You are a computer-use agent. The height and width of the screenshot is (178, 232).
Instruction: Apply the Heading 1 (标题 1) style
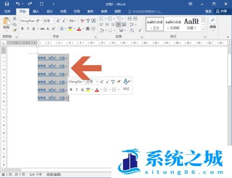pos(192,25)
